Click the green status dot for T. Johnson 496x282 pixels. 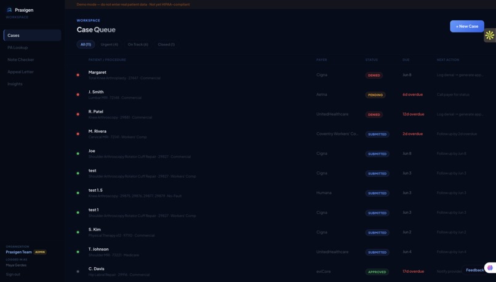pyautogui.click(x=78, y=252)
